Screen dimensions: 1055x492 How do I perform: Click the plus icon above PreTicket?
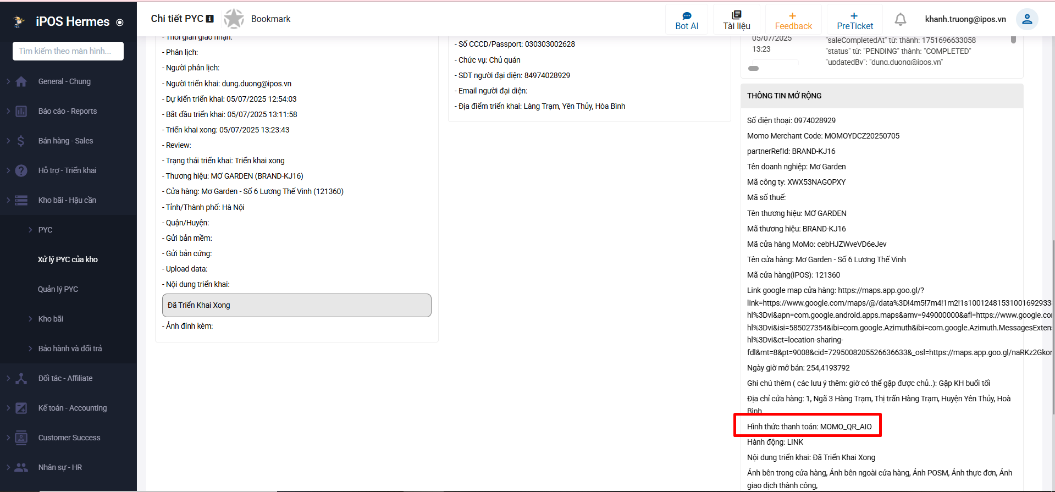[854, 16]
